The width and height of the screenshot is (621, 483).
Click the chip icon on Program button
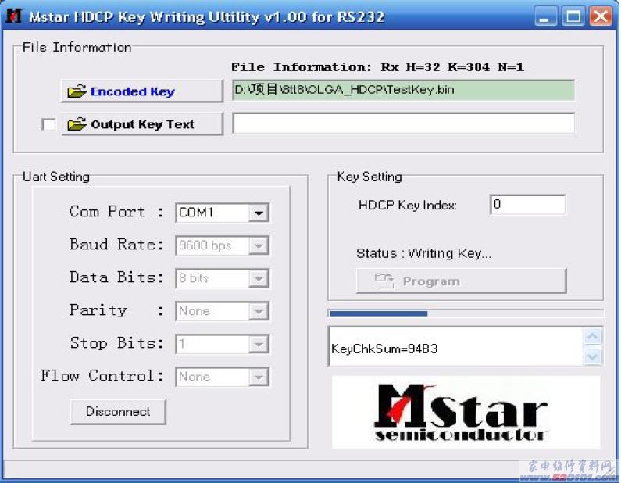(384, 281)
